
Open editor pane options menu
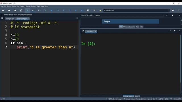(77, 18)
